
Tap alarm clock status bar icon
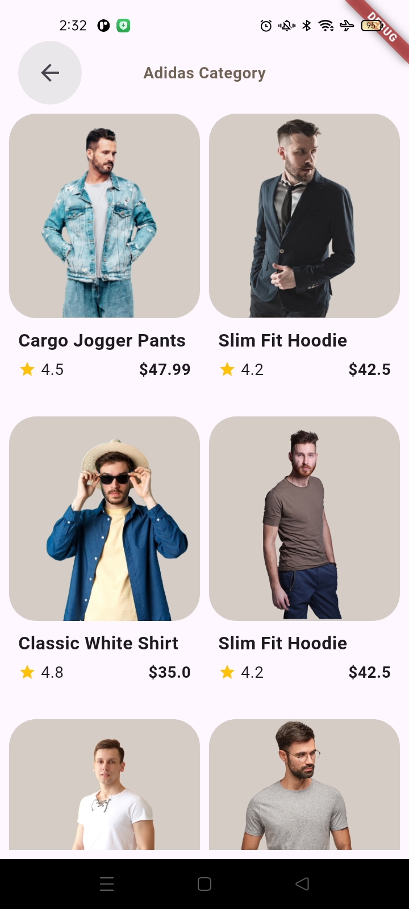coord(266,26)
